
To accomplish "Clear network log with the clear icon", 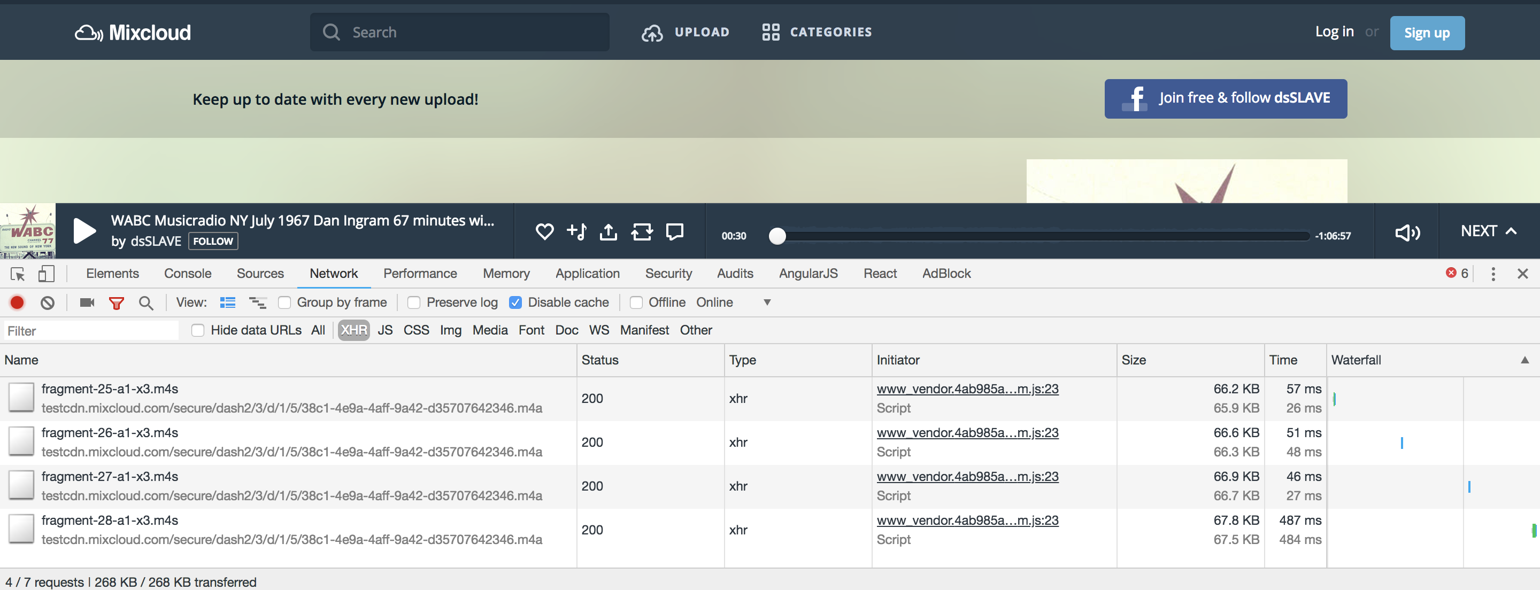I will (x=47, y=302).
